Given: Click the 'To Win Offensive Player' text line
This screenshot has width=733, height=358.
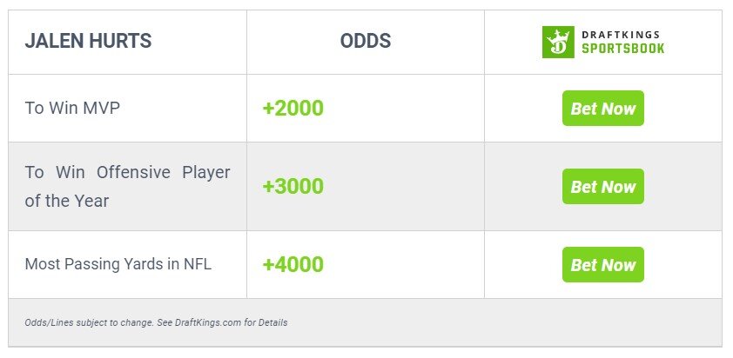Looking at the screenshot, I should (127, 172).
